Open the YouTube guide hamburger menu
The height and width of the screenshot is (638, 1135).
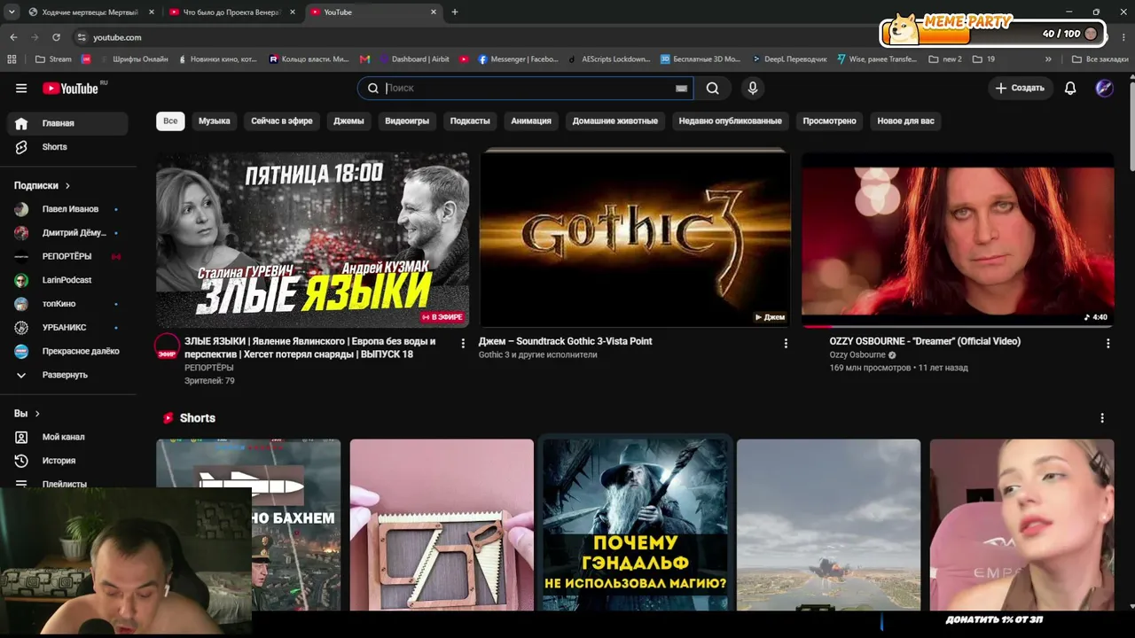(x=21, y=88)
